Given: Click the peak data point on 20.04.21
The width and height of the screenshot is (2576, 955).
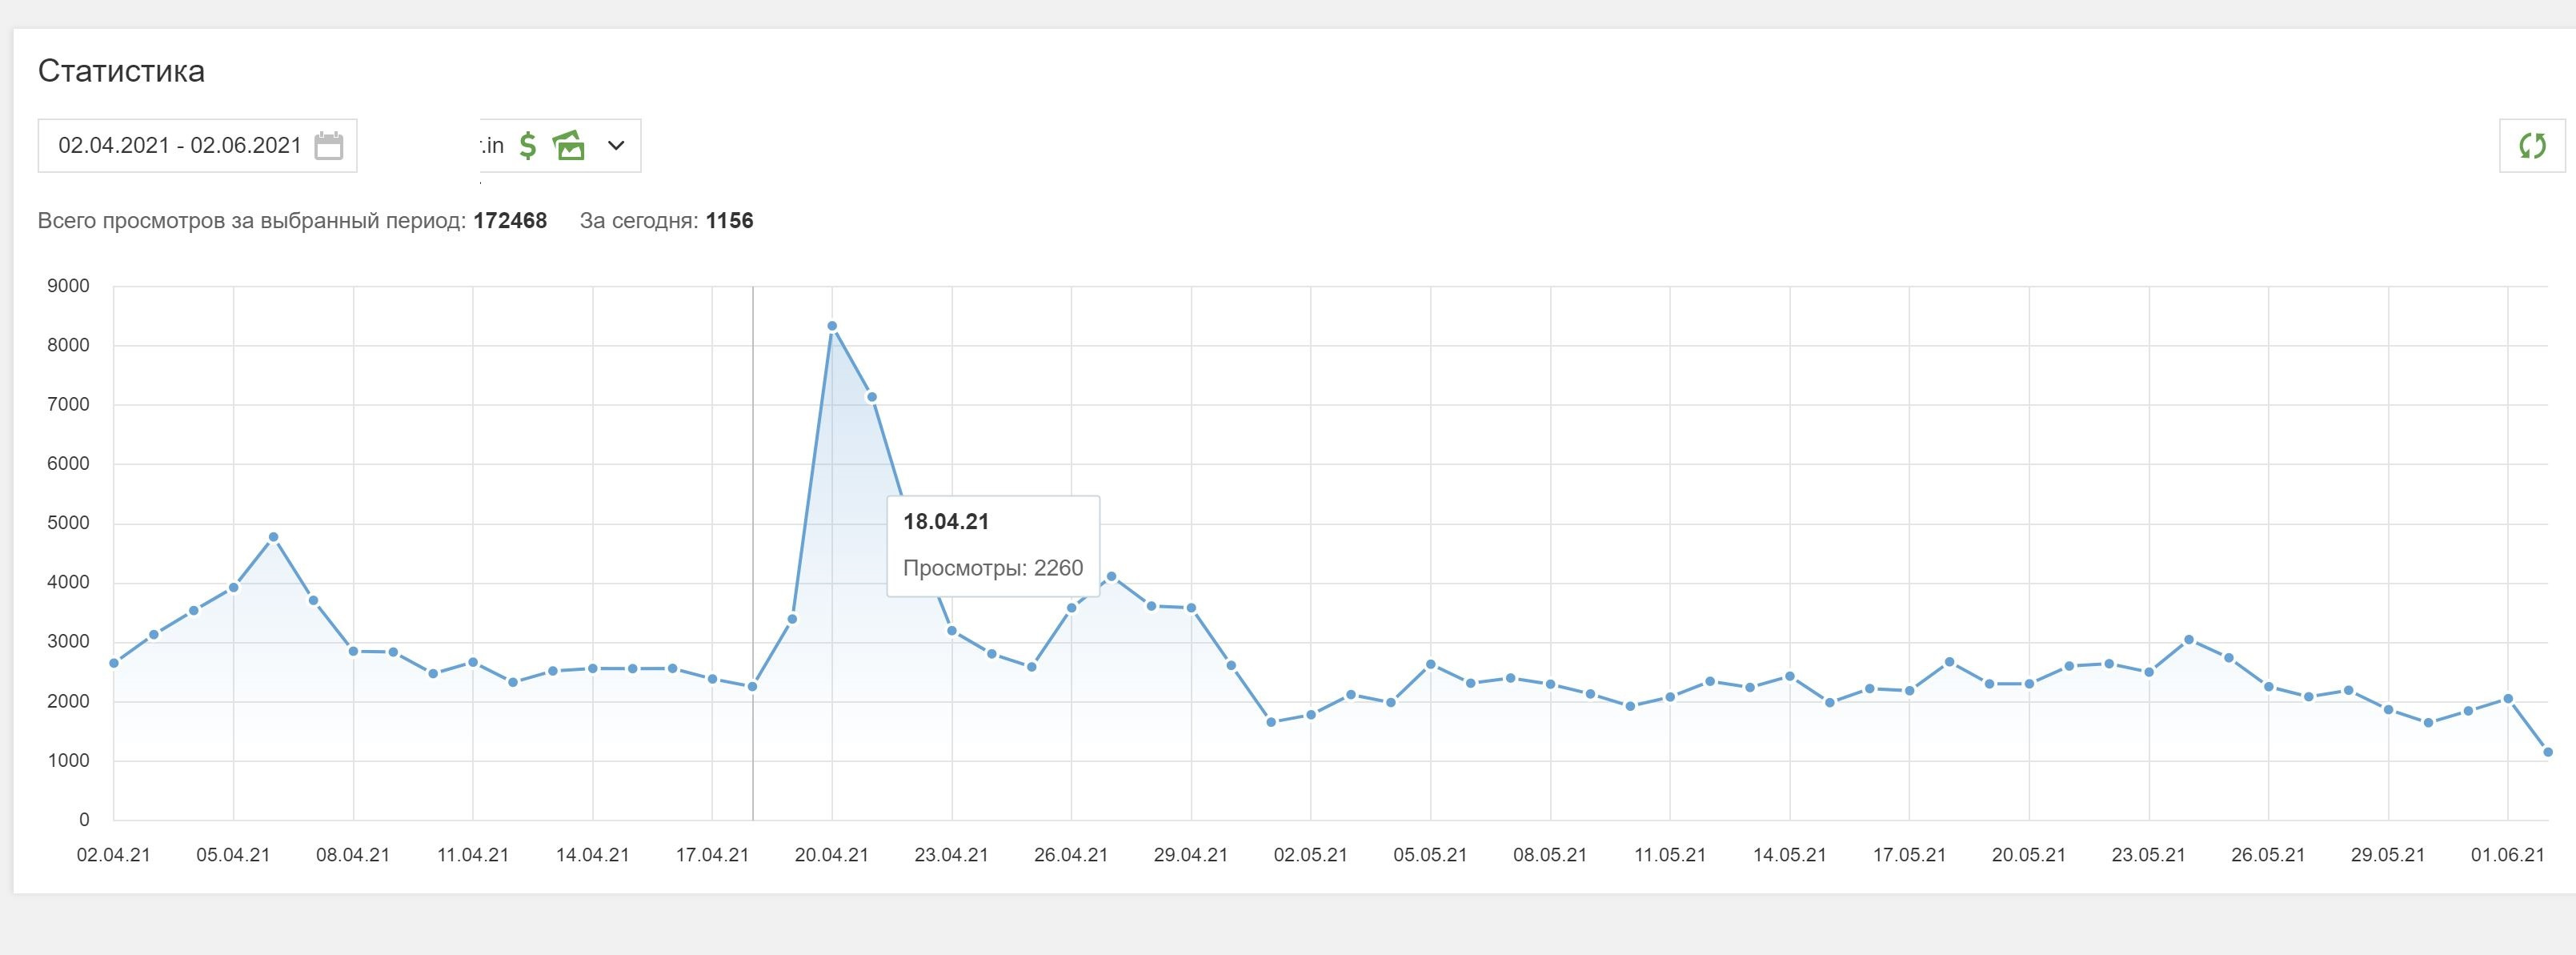Looking at the screenshot, I should tap(832, 326).
